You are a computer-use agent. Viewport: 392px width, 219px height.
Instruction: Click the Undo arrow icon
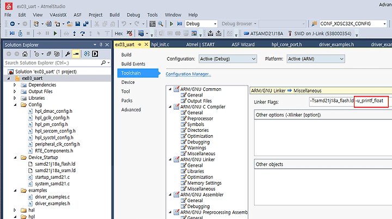pos(124,24)
